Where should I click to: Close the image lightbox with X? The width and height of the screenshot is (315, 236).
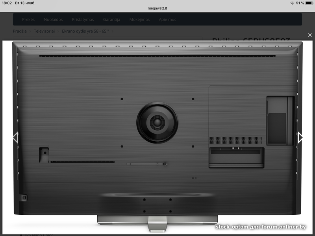pyautogui.click(x=310, y=35)
